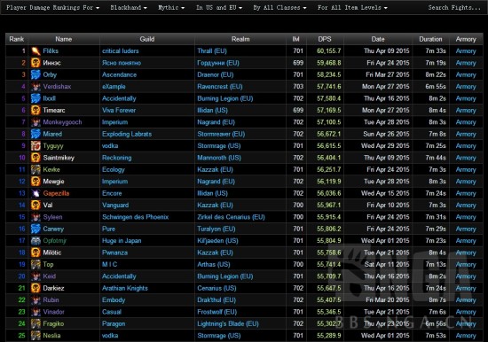Click the class icon beside Kevke
The height and width of the screenshot is (342, 488).
[35, 169]
